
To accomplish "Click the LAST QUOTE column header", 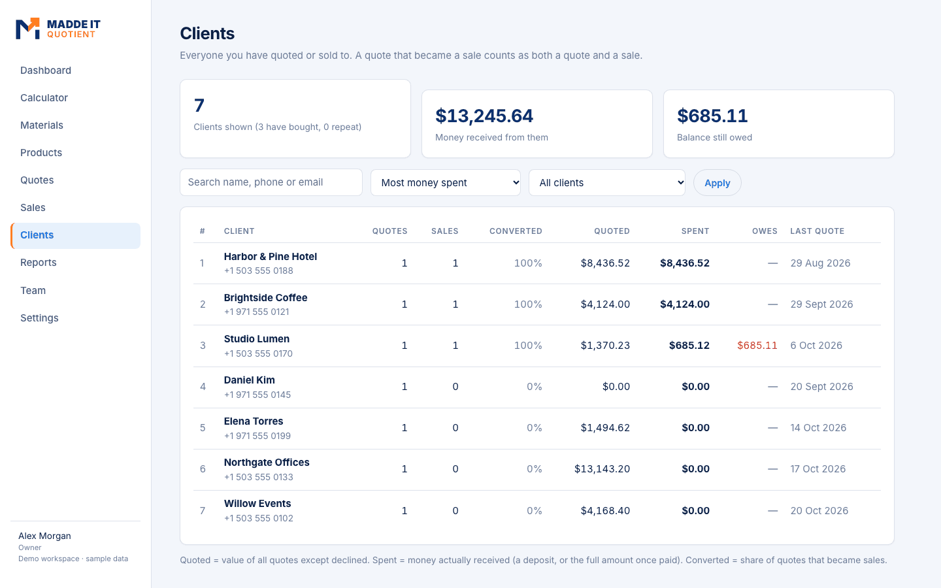I will click(x=817, y=231).
